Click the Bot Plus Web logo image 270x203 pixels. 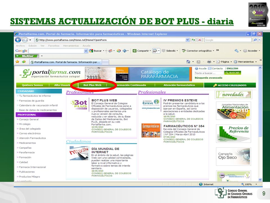click(79, 105)
